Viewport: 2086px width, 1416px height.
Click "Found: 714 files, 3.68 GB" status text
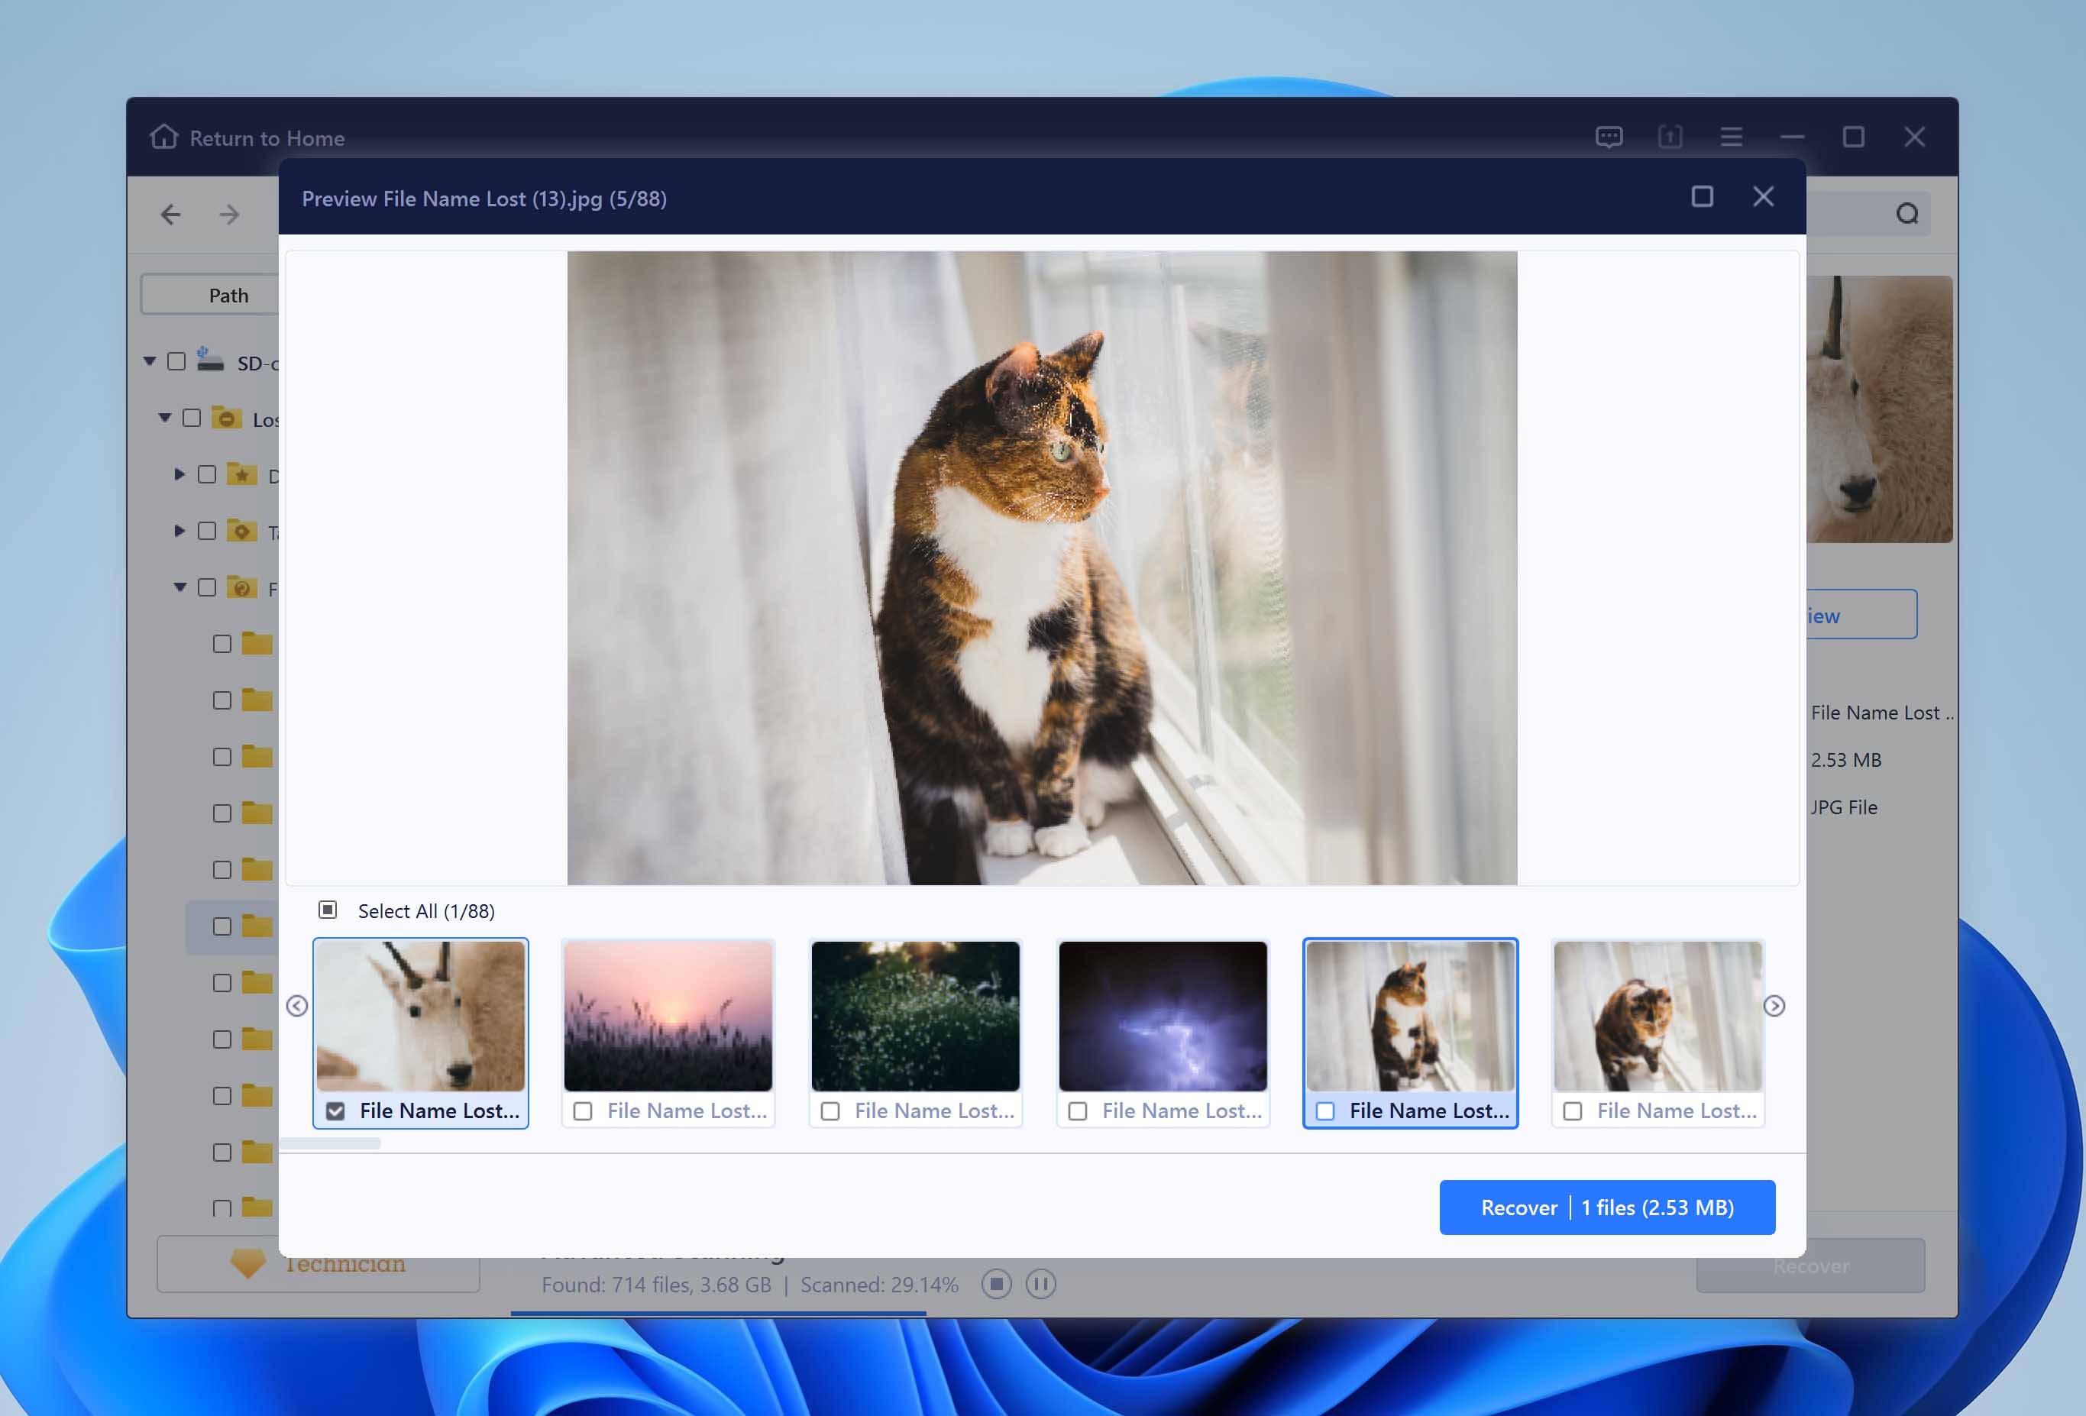(x=656, y=1285)
